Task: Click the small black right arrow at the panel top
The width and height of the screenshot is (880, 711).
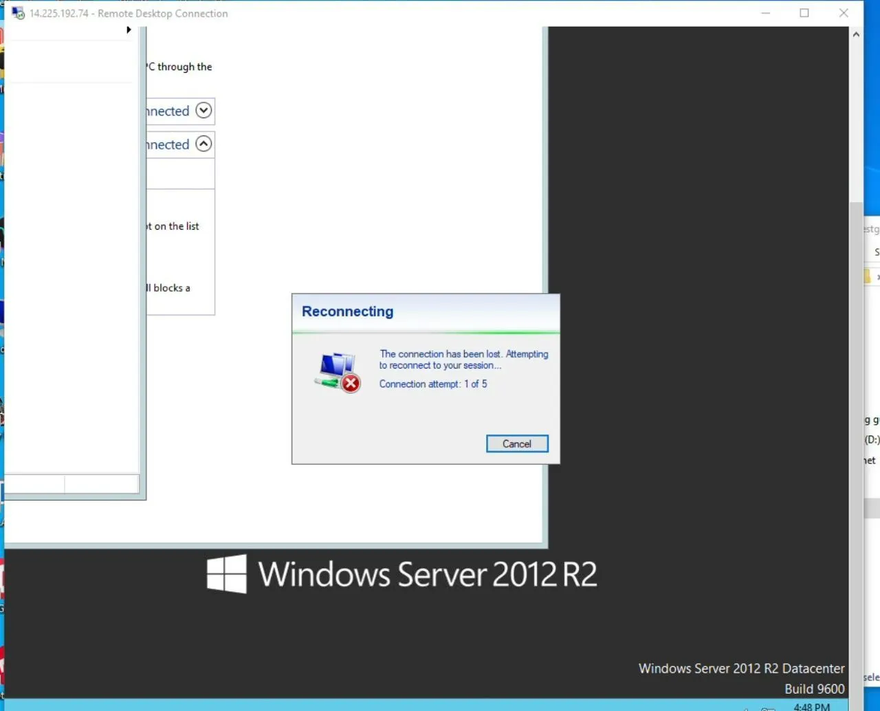Action: (129, 30)
